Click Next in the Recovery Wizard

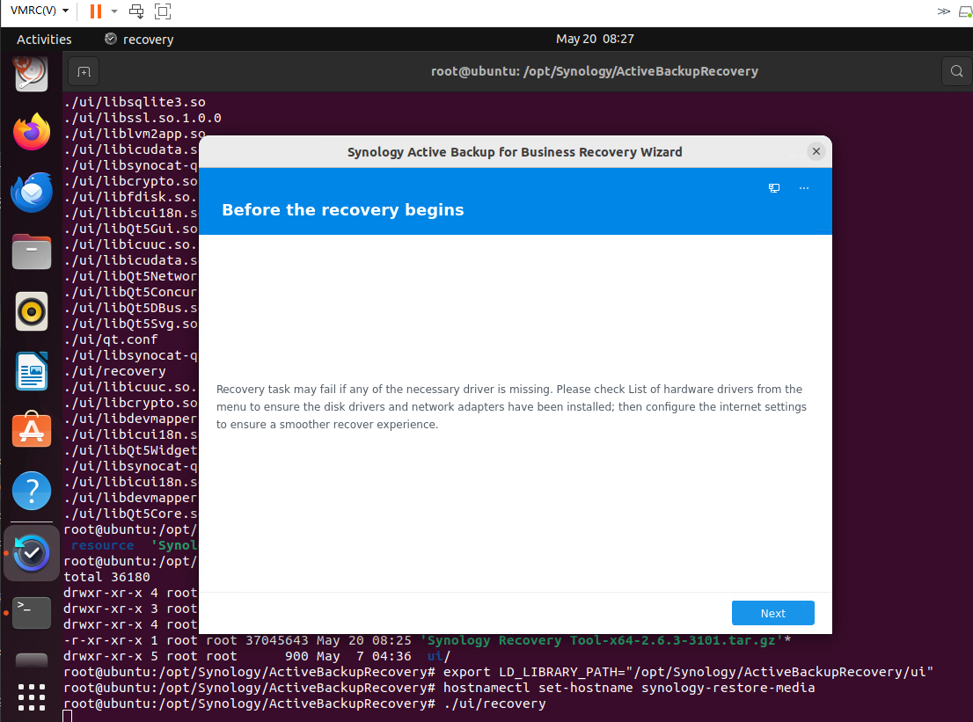click(772, 613)
